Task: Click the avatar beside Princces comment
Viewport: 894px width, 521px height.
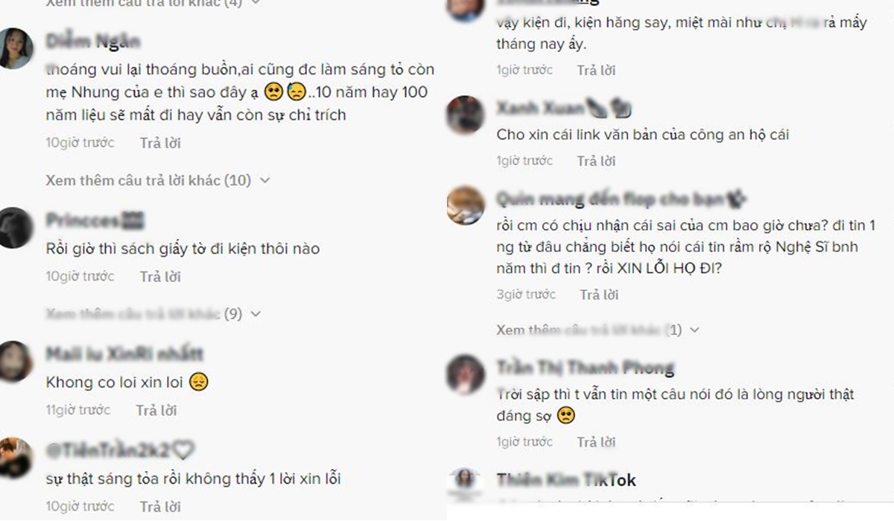Action: tap(15, 227)
